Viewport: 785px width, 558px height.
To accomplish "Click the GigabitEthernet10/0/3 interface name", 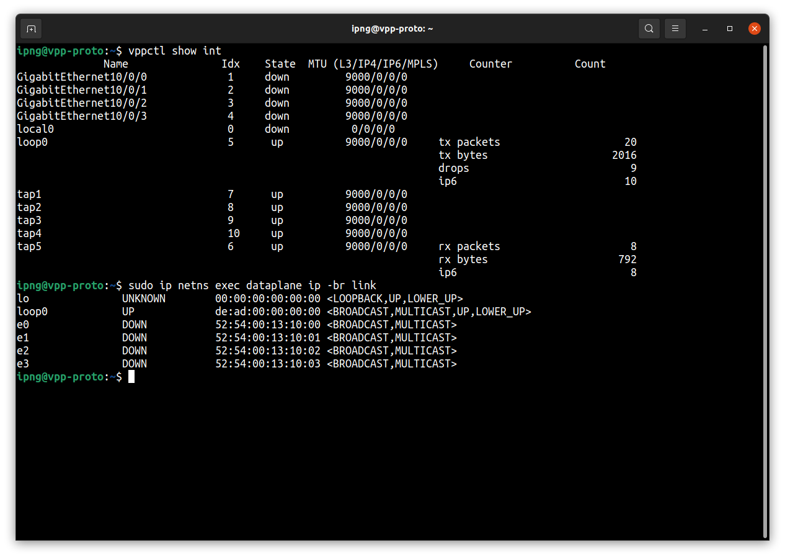I will tap(82, 116).
